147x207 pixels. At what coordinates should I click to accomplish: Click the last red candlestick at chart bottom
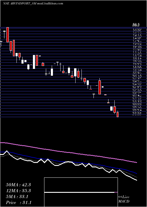click(118, 114)
